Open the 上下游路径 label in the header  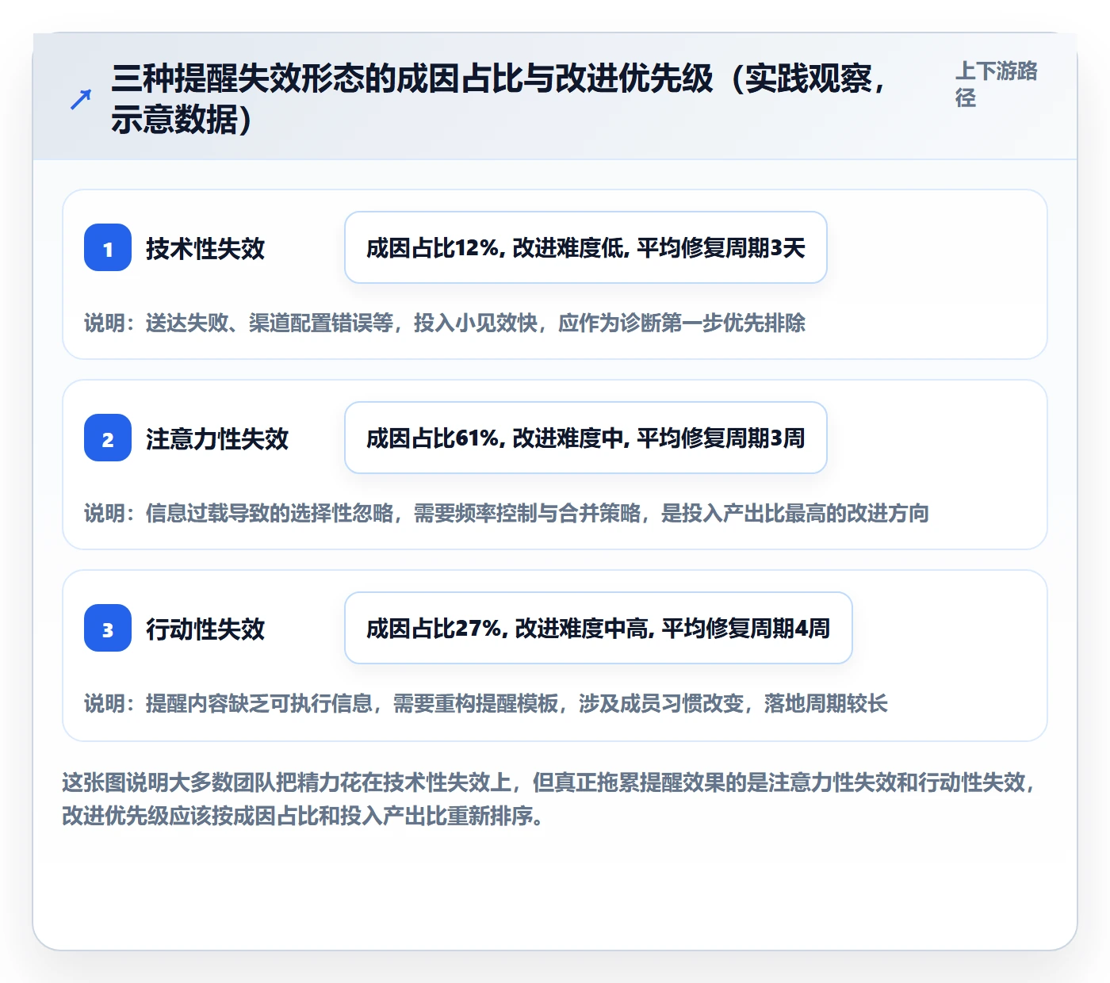pos(997,84)
